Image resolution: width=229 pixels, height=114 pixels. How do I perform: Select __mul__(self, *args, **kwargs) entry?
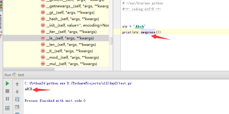pyautogui.click(x=72, y=64)
